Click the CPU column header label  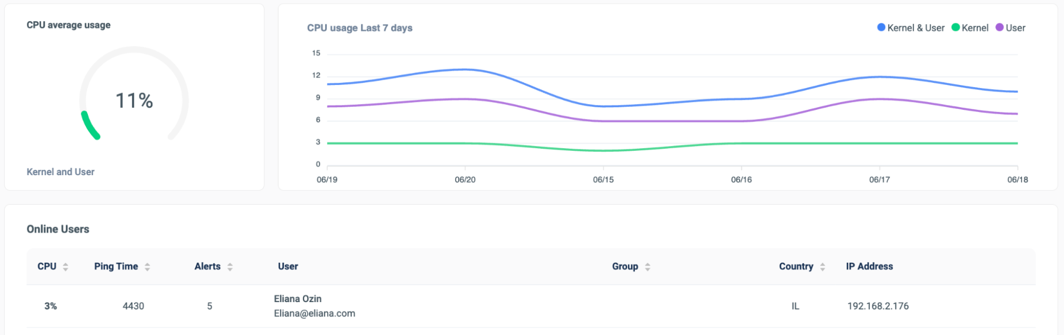pyautogui.click(x=47, y=267)
